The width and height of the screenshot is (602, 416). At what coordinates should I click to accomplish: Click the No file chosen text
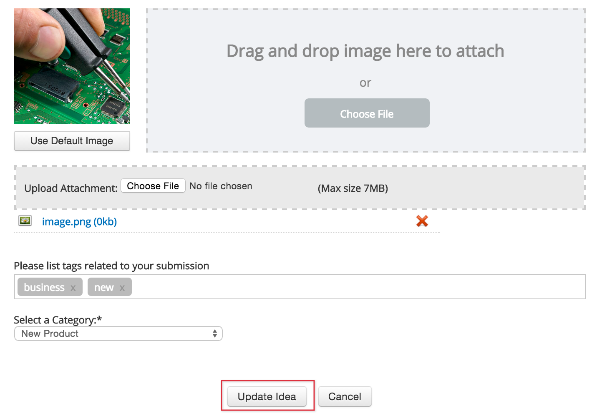point(221,186)
